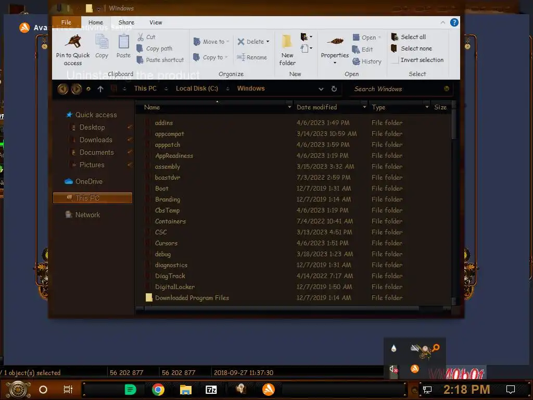Open the Start menu gear button

click(18, 390)
